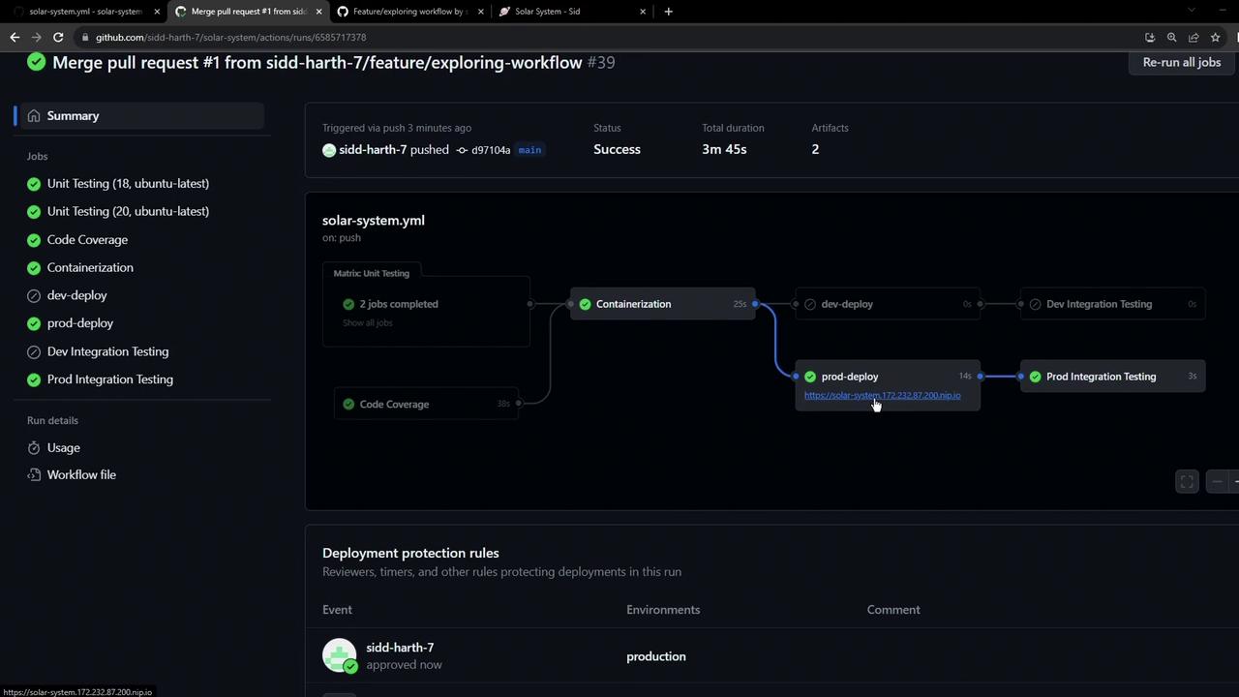Click the zoom out minus icon in graph
Viewport: 1239px width, 697px height.
click(x=1218, y=482)
